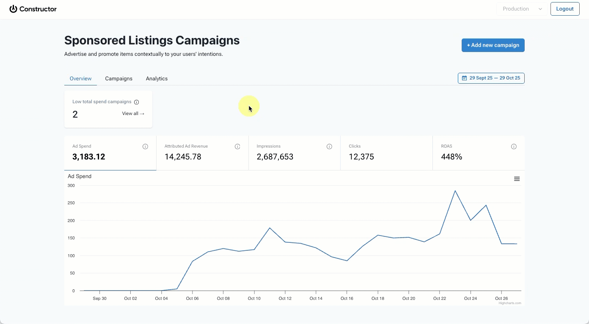Click the Sponsored Listings Campaigns heading
The height and width of the screenshot is (324, 589).
tap(152, 40)
